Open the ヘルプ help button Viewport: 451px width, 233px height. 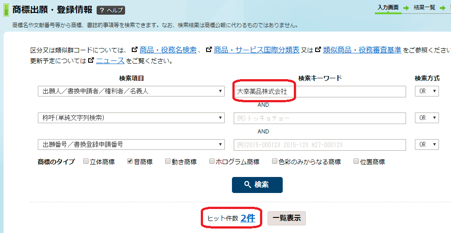[x=111, y=10]
